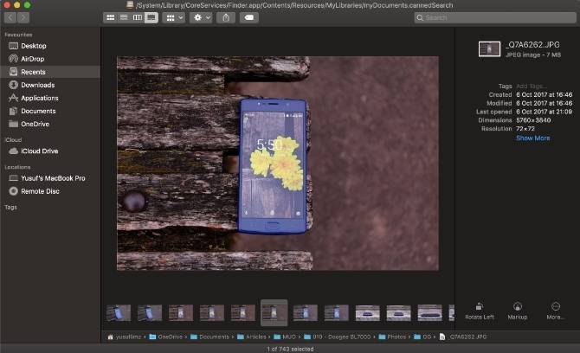The image size is (580, 353).
Task: Go back with the back arrow
Action: pos(10,17)
